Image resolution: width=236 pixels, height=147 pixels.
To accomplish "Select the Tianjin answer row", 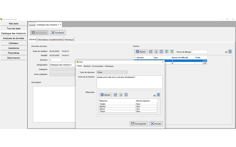I will coord(128,104).
